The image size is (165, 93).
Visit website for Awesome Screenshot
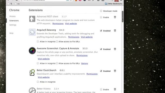pos(44,59)
